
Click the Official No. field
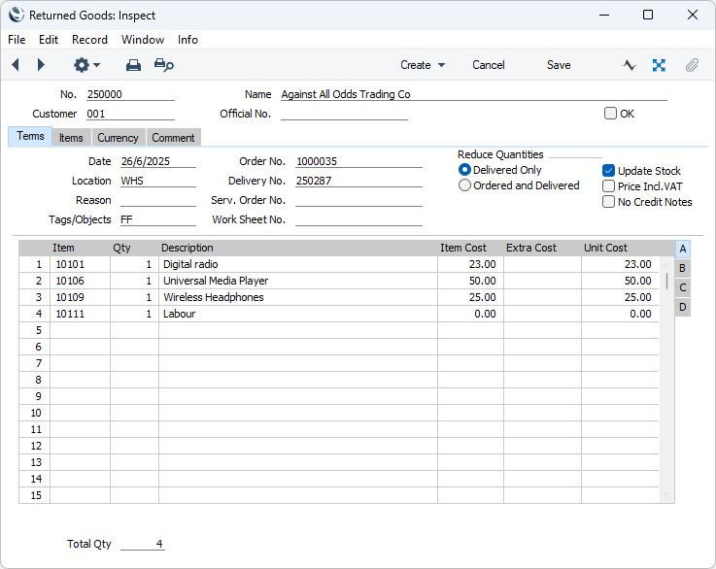point(344,114)
